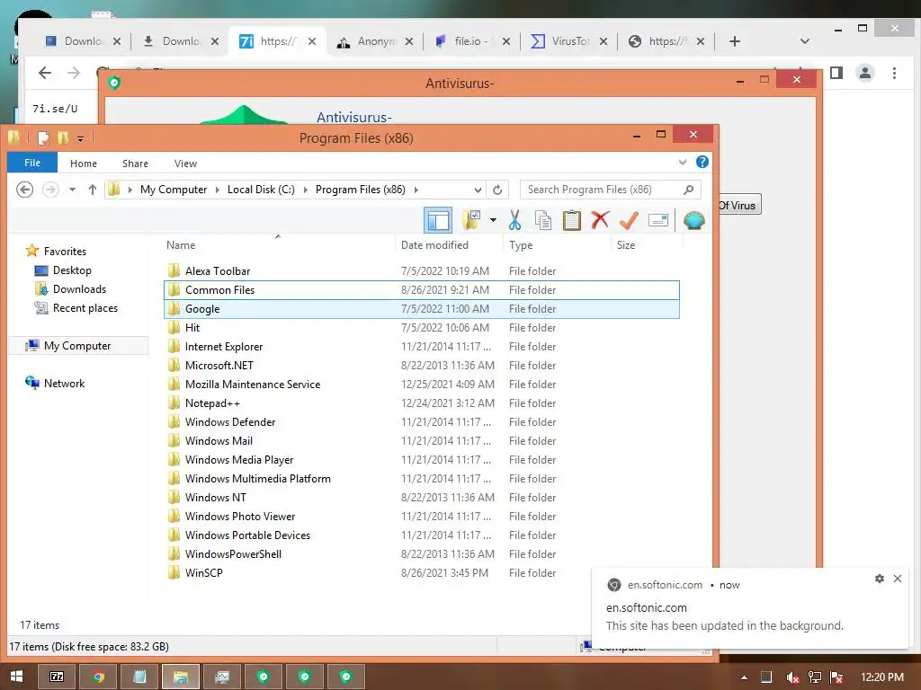
Task: Select Network in navigation pane
Action: [x=64, y=383]
